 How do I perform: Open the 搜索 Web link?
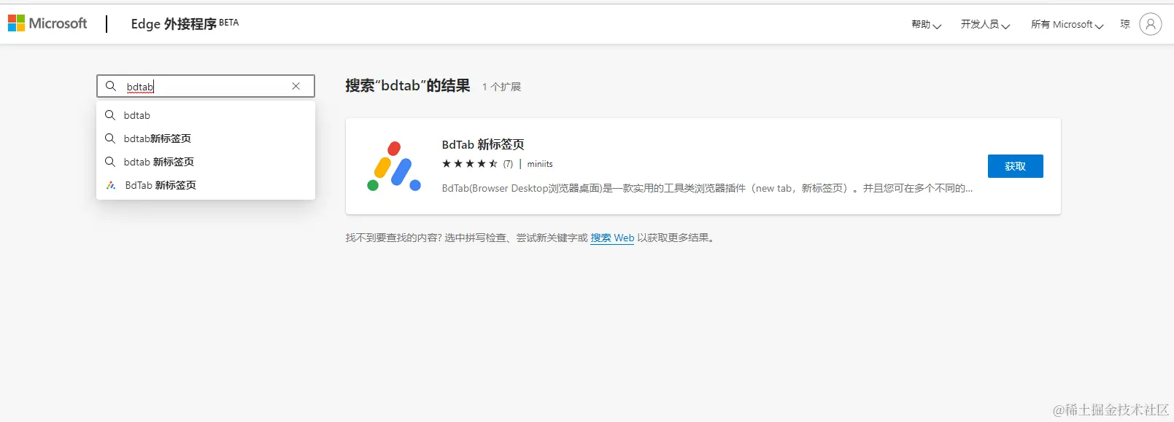coord(612,238)
